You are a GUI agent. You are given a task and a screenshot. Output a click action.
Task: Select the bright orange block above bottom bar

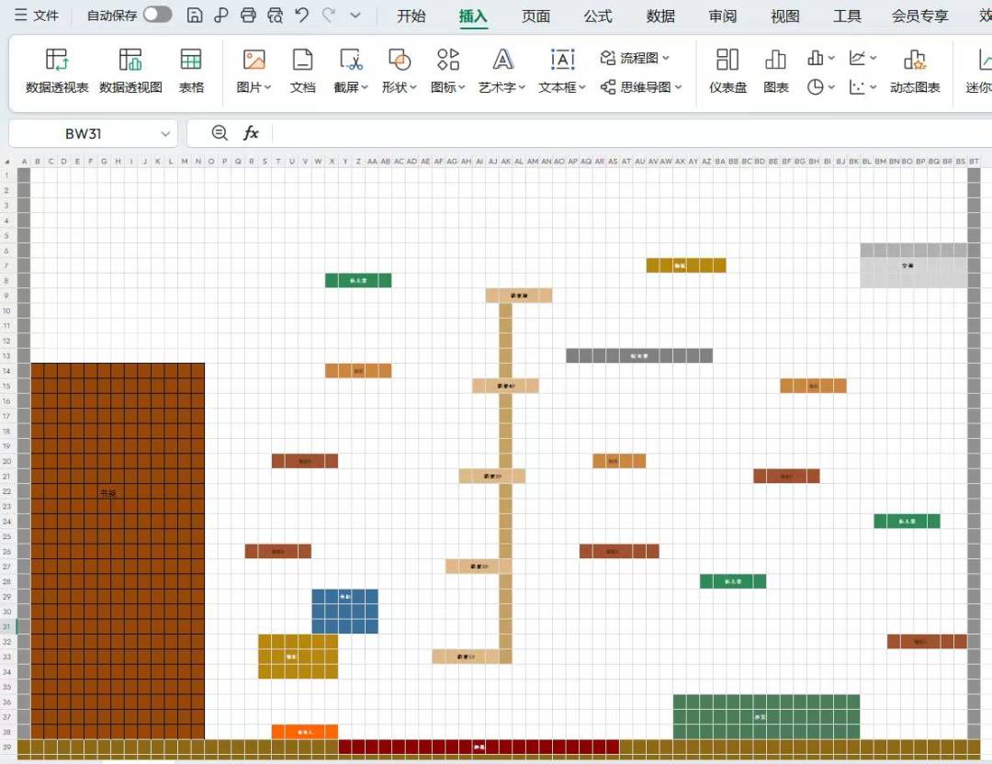coord(305,732)
